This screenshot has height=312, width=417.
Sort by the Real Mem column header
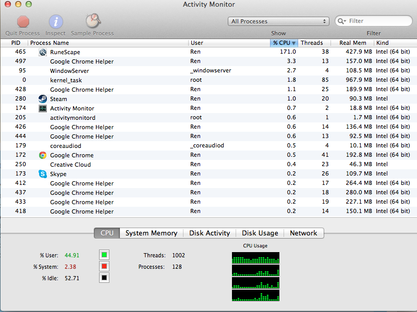pos(352,43)
